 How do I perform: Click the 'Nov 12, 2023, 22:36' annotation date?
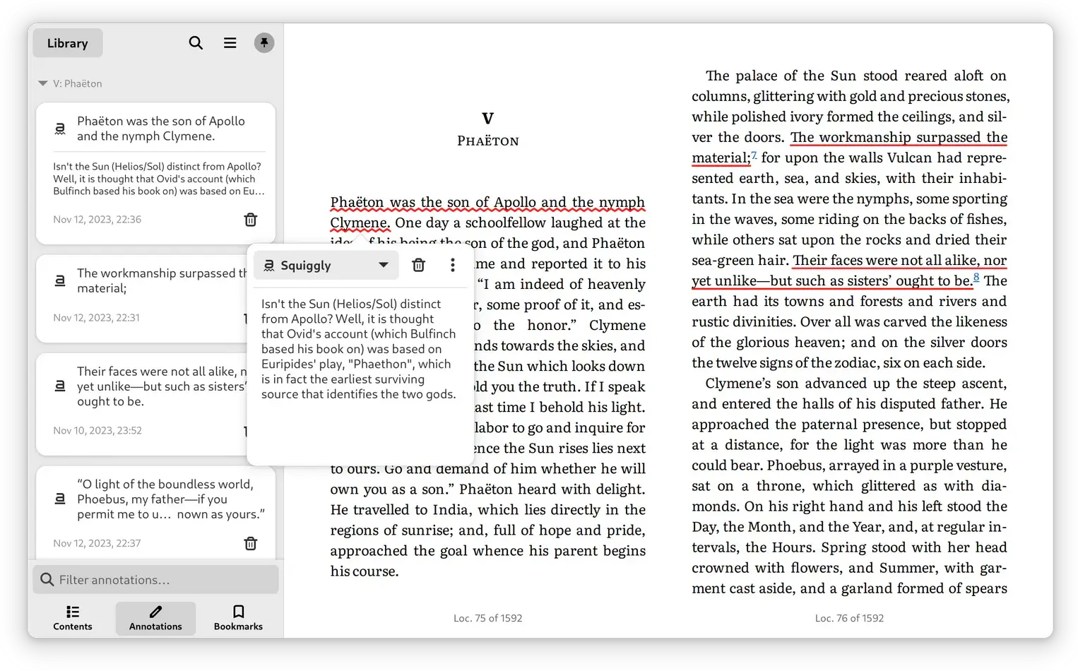point(97,220)
